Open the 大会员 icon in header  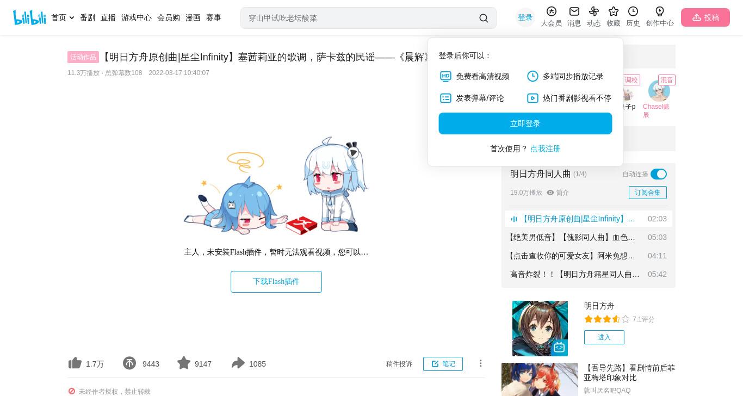tap(551, 11)
